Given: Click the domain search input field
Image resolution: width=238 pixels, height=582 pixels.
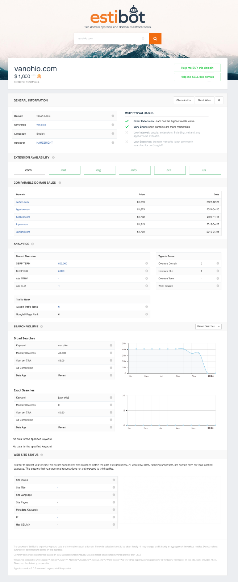Looking at the screenshot, I should click(109, 39).
